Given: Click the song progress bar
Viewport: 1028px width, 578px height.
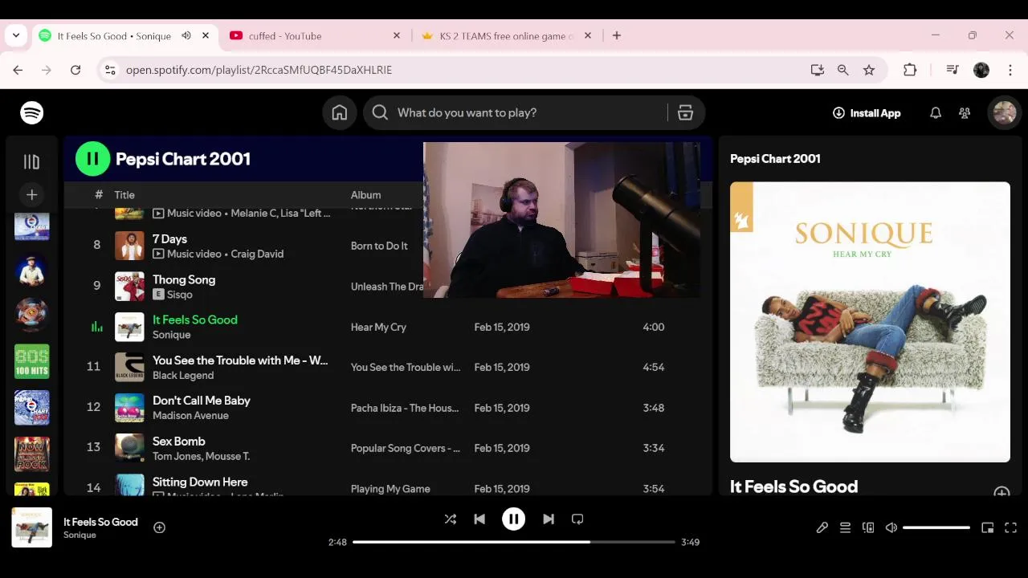Looking at the screenshot, I should coord(513,542).
